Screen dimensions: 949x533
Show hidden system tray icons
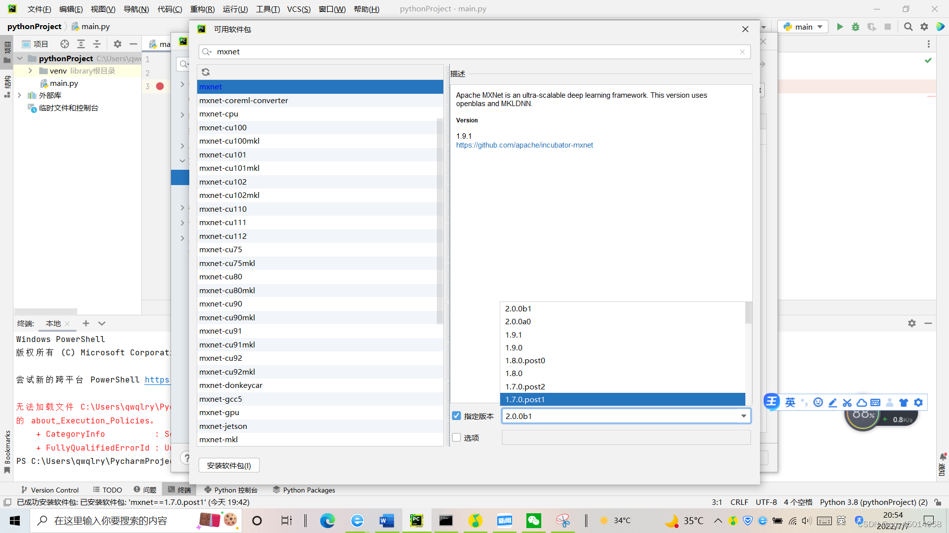coord(718,521)
